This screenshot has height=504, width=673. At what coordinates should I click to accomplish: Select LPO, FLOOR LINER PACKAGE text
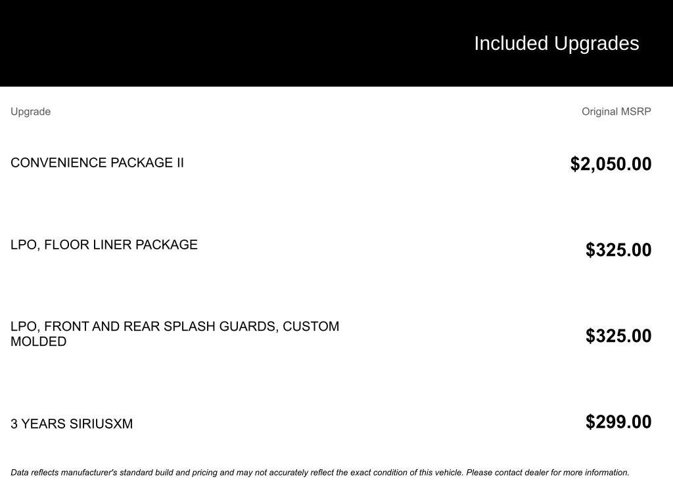104,245
